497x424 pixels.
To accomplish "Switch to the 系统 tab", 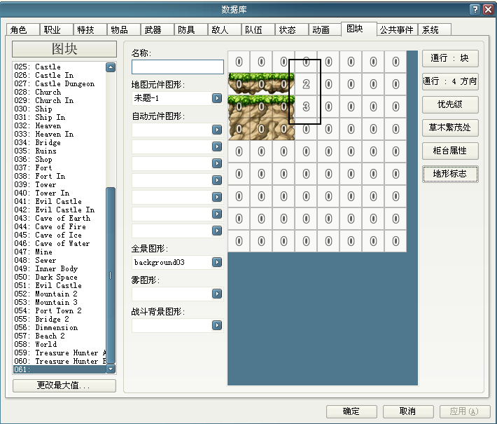I will tap(435, 30).
